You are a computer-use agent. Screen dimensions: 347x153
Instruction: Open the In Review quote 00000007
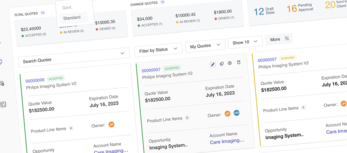(x=267, y=60)
